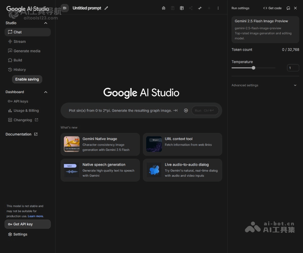
Task: Close the Run settings panel
Action: (295, 8)
